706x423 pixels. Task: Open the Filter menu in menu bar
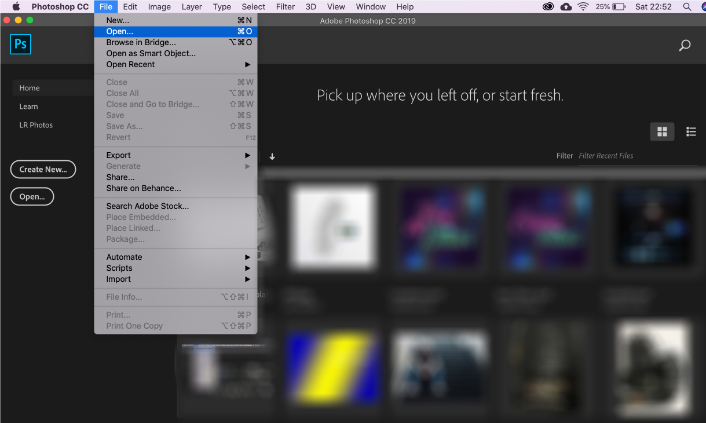285,7
